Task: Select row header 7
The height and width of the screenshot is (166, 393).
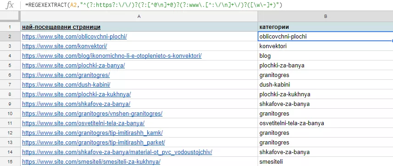Action: 10,85
